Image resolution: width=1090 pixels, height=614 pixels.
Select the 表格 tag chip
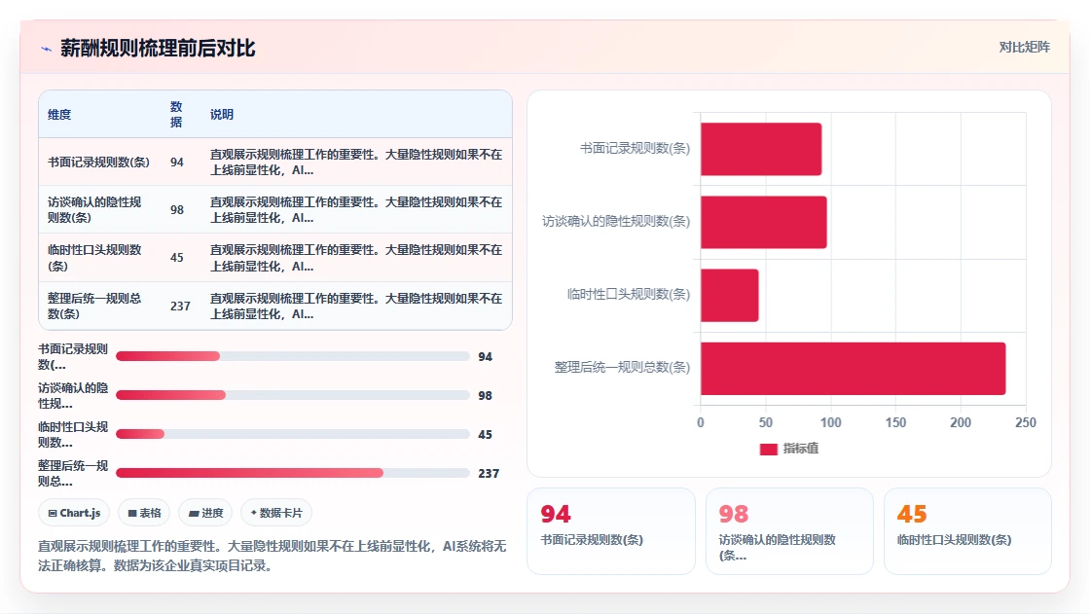tap(144, 513)
